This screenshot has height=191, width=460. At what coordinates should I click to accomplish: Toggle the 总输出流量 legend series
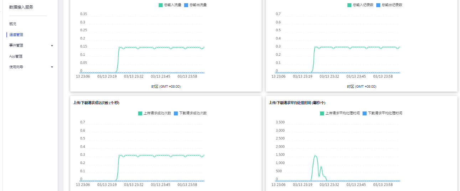coord(195,5)
